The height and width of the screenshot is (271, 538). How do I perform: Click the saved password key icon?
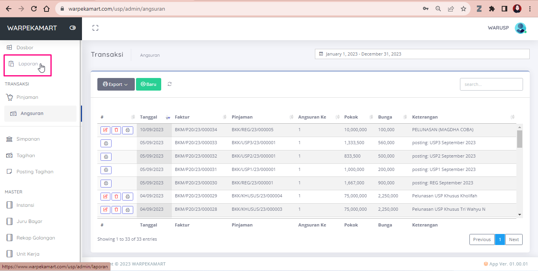426,9
